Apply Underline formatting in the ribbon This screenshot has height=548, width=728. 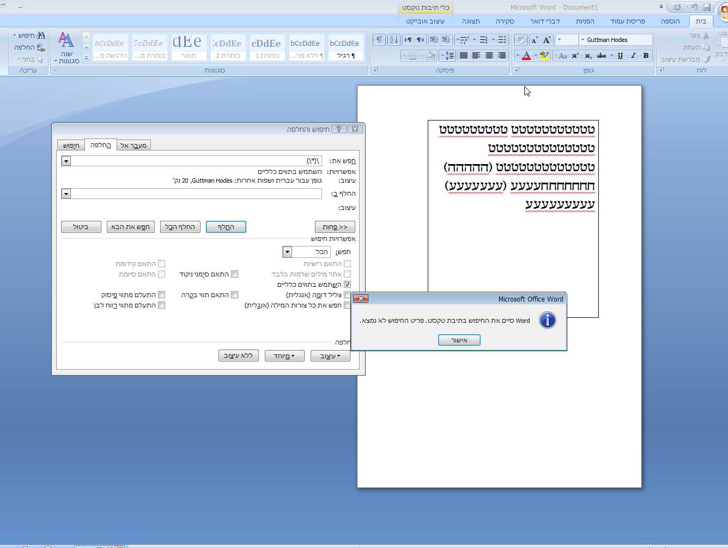click(x=620, y=56)
